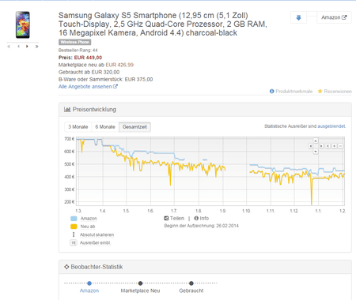Select the '3 Monate' time range tab

[78, 127]
